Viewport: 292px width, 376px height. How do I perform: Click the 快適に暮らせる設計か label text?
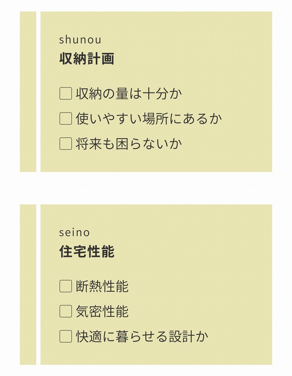click(x=142, y=336)
